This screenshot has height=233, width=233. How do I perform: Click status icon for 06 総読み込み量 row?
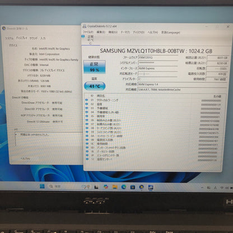point(87,120)
